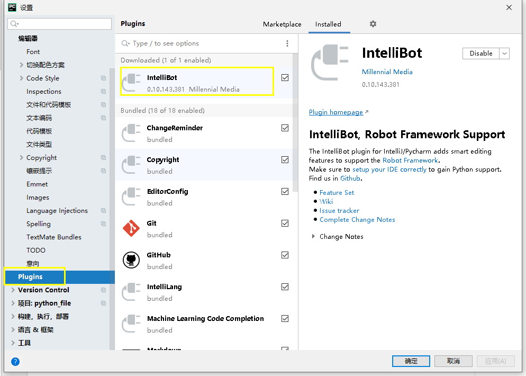Open the dropdown arrow next to Disable
Image resolution: width=526 pixels, height=376 pixels.
coord(504,53)
